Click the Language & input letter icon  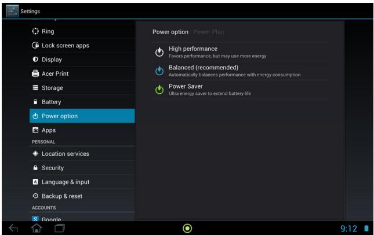tap(35, 182)
